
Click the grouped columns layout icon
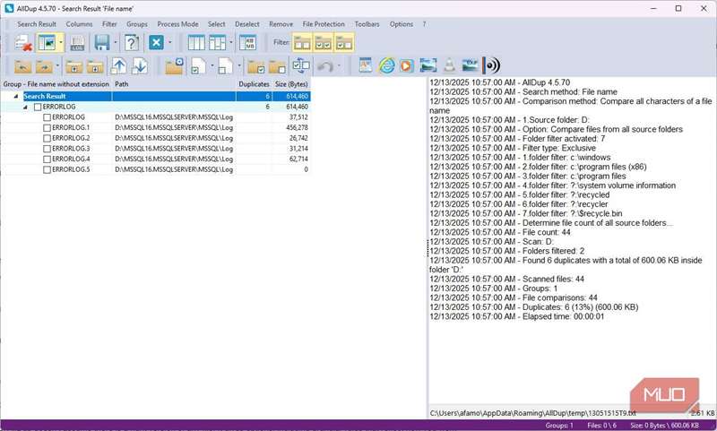point(217,43)
